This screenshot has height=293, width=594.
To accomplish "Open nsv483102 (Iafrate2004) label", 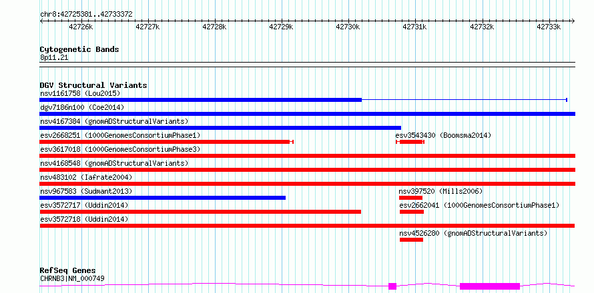I will click(x=86, y=177).
